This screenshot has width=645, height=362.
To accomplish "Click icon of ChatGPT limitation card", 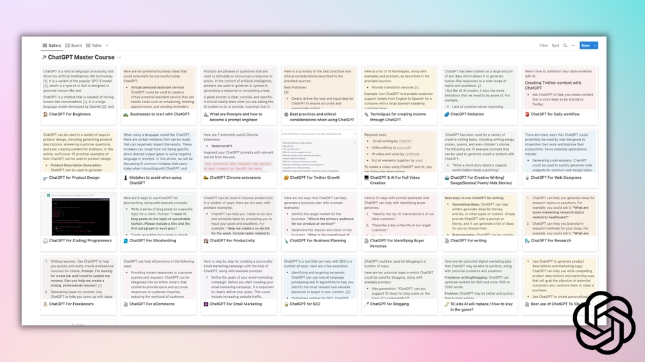I will pos(446,115).
